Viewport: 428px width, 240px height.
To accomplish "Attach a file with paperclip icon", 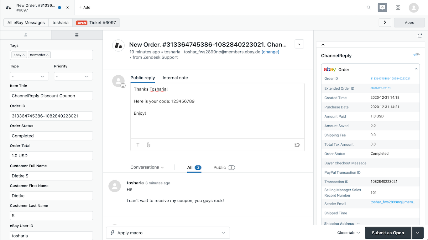I will click(149, 145).
